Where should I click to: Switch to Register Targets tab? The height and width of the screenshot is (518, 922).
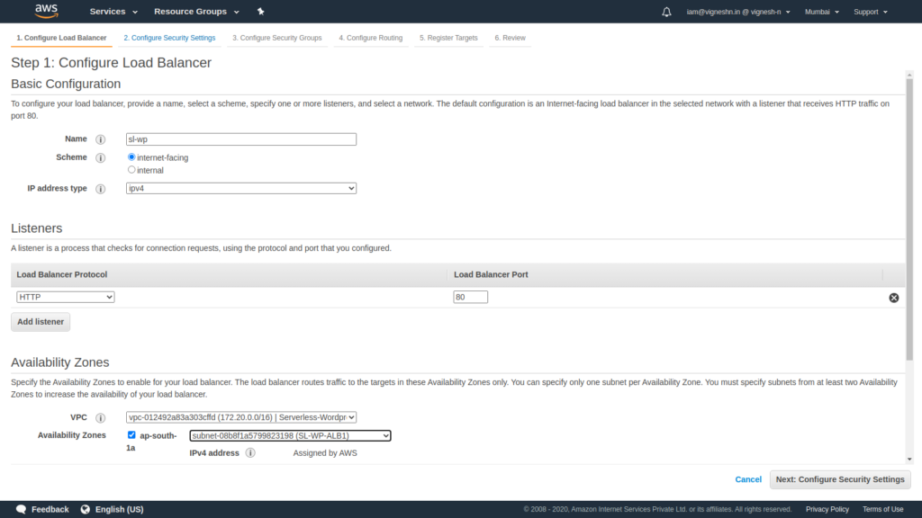[448, 38]
